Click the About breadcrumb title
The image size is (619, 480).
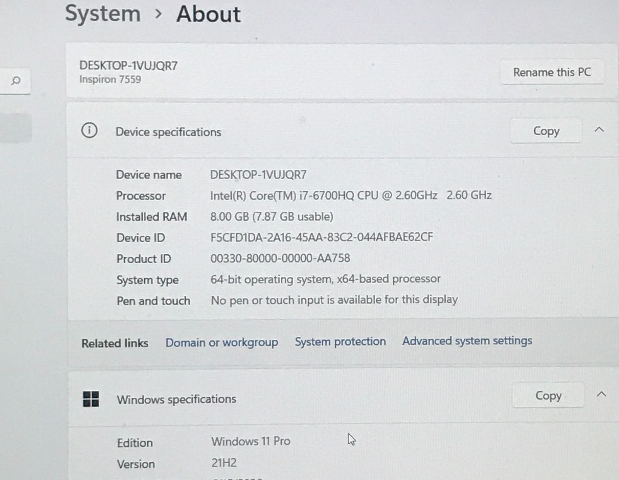tap(208, 14)
